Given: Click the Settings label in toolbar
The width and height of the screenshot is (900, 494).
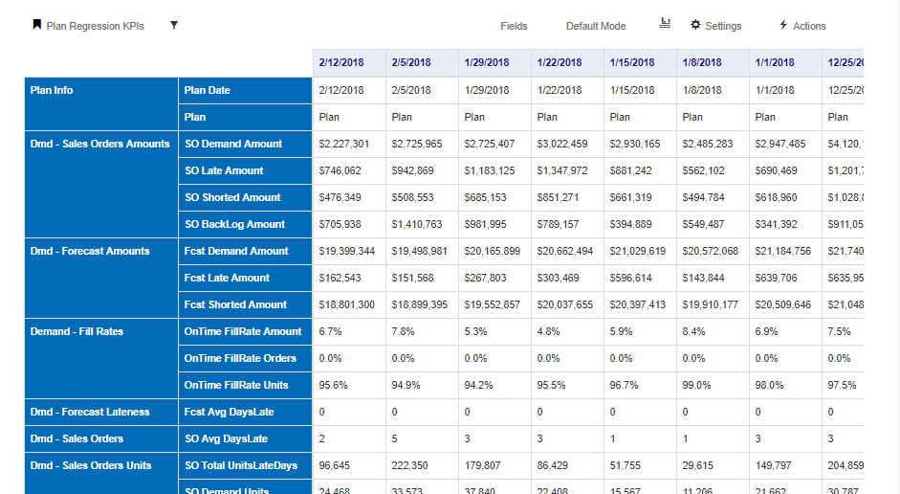Looking at the screenshot, I should click(723, 26).
